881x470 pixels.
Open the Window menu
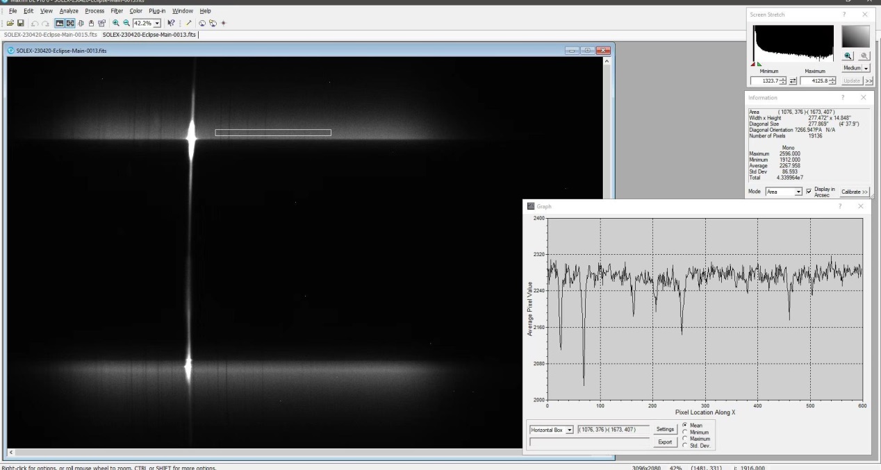[183, 11]
